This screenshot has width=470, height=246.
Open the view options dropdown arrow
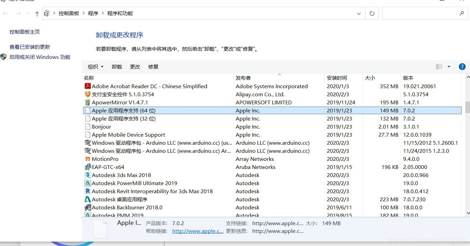click(449, 67)
